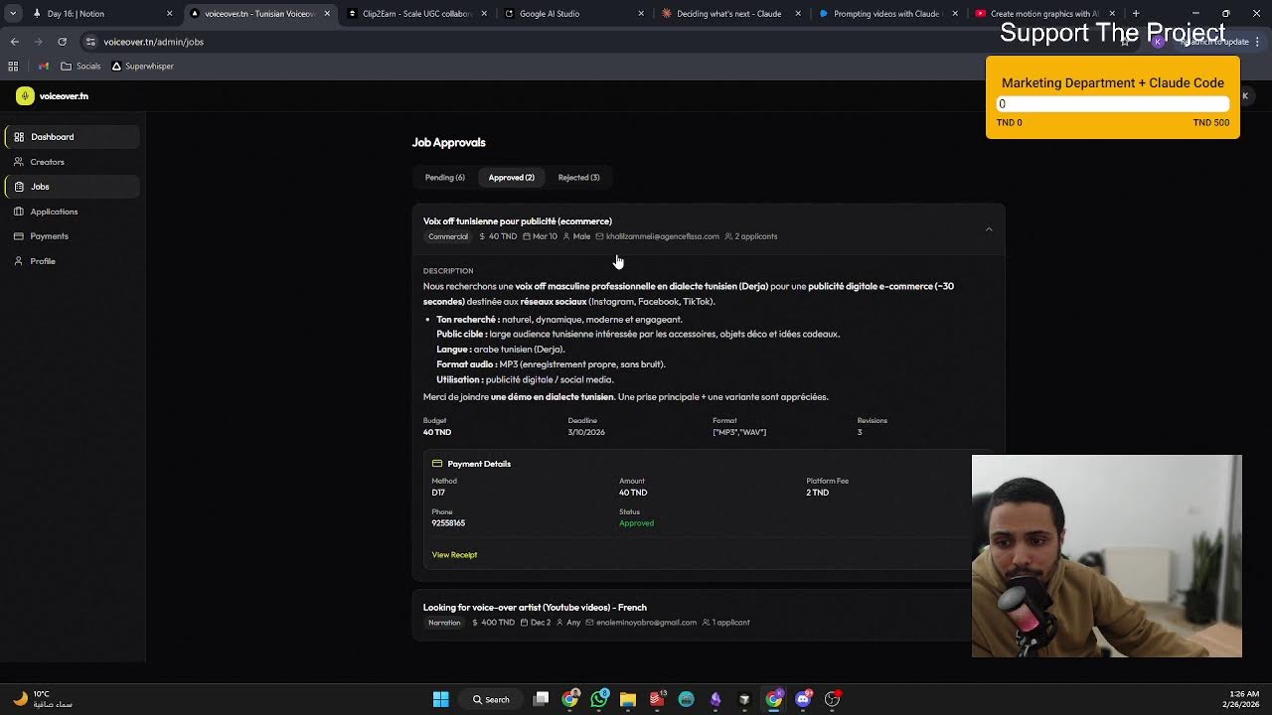Screen dimensions: 1272x715
Task: Open the Socials bookmark folder
Action: tap(80, 67)
